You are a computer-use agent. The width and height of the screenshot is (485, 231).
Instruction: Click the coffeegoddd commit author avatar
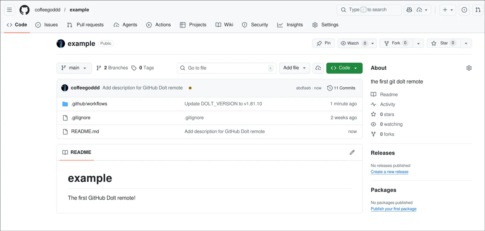coord(65,88)
